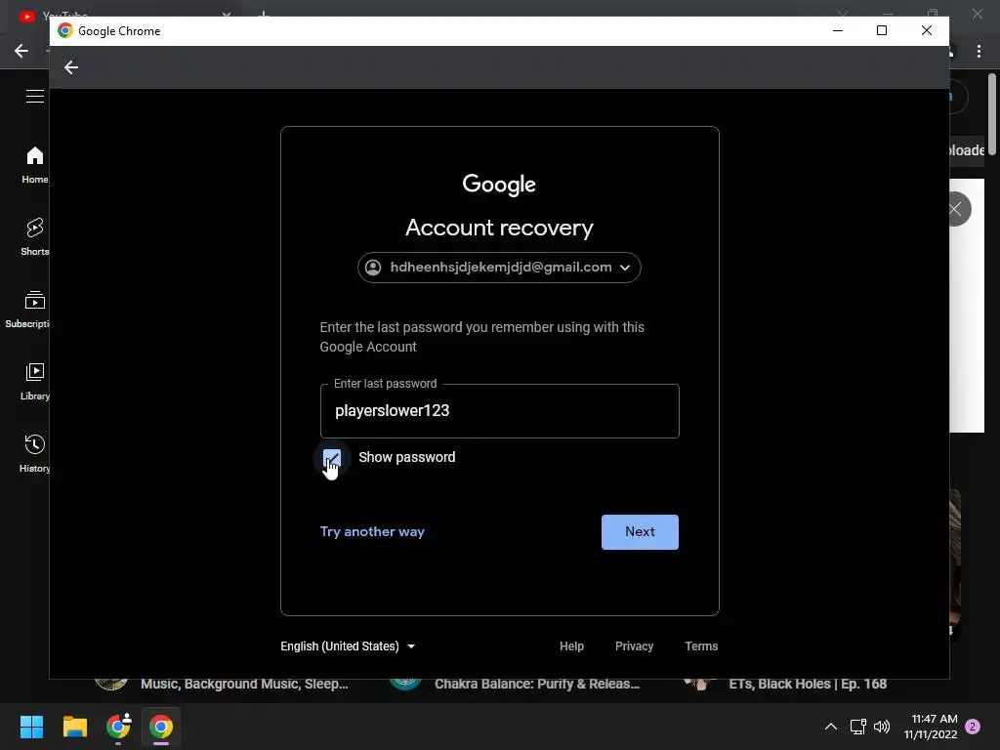Click the YouTube page vertical scrollbar

click(992, 115)
